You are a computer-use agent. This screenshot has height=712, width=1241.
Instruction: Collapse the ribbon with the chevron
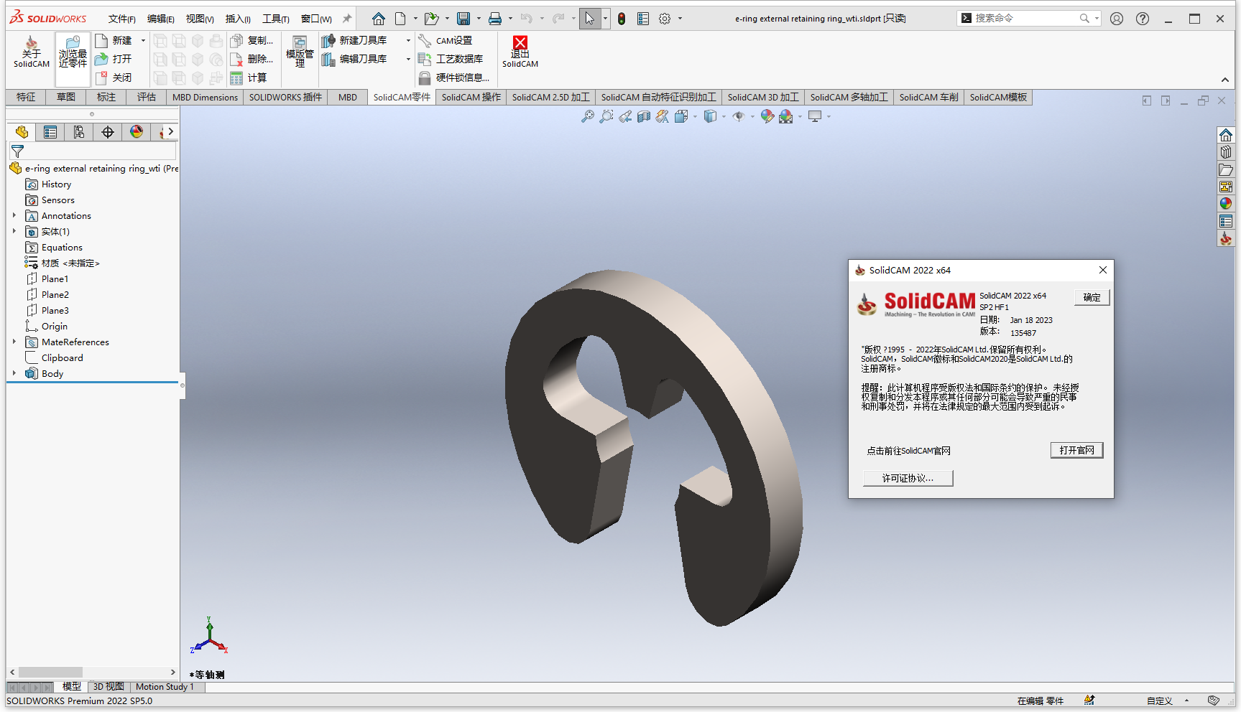(1224, 80)
